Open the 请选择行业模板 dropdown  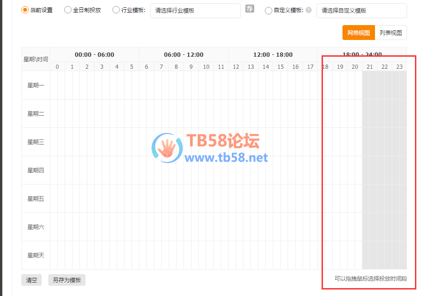(x=195, y=11)
